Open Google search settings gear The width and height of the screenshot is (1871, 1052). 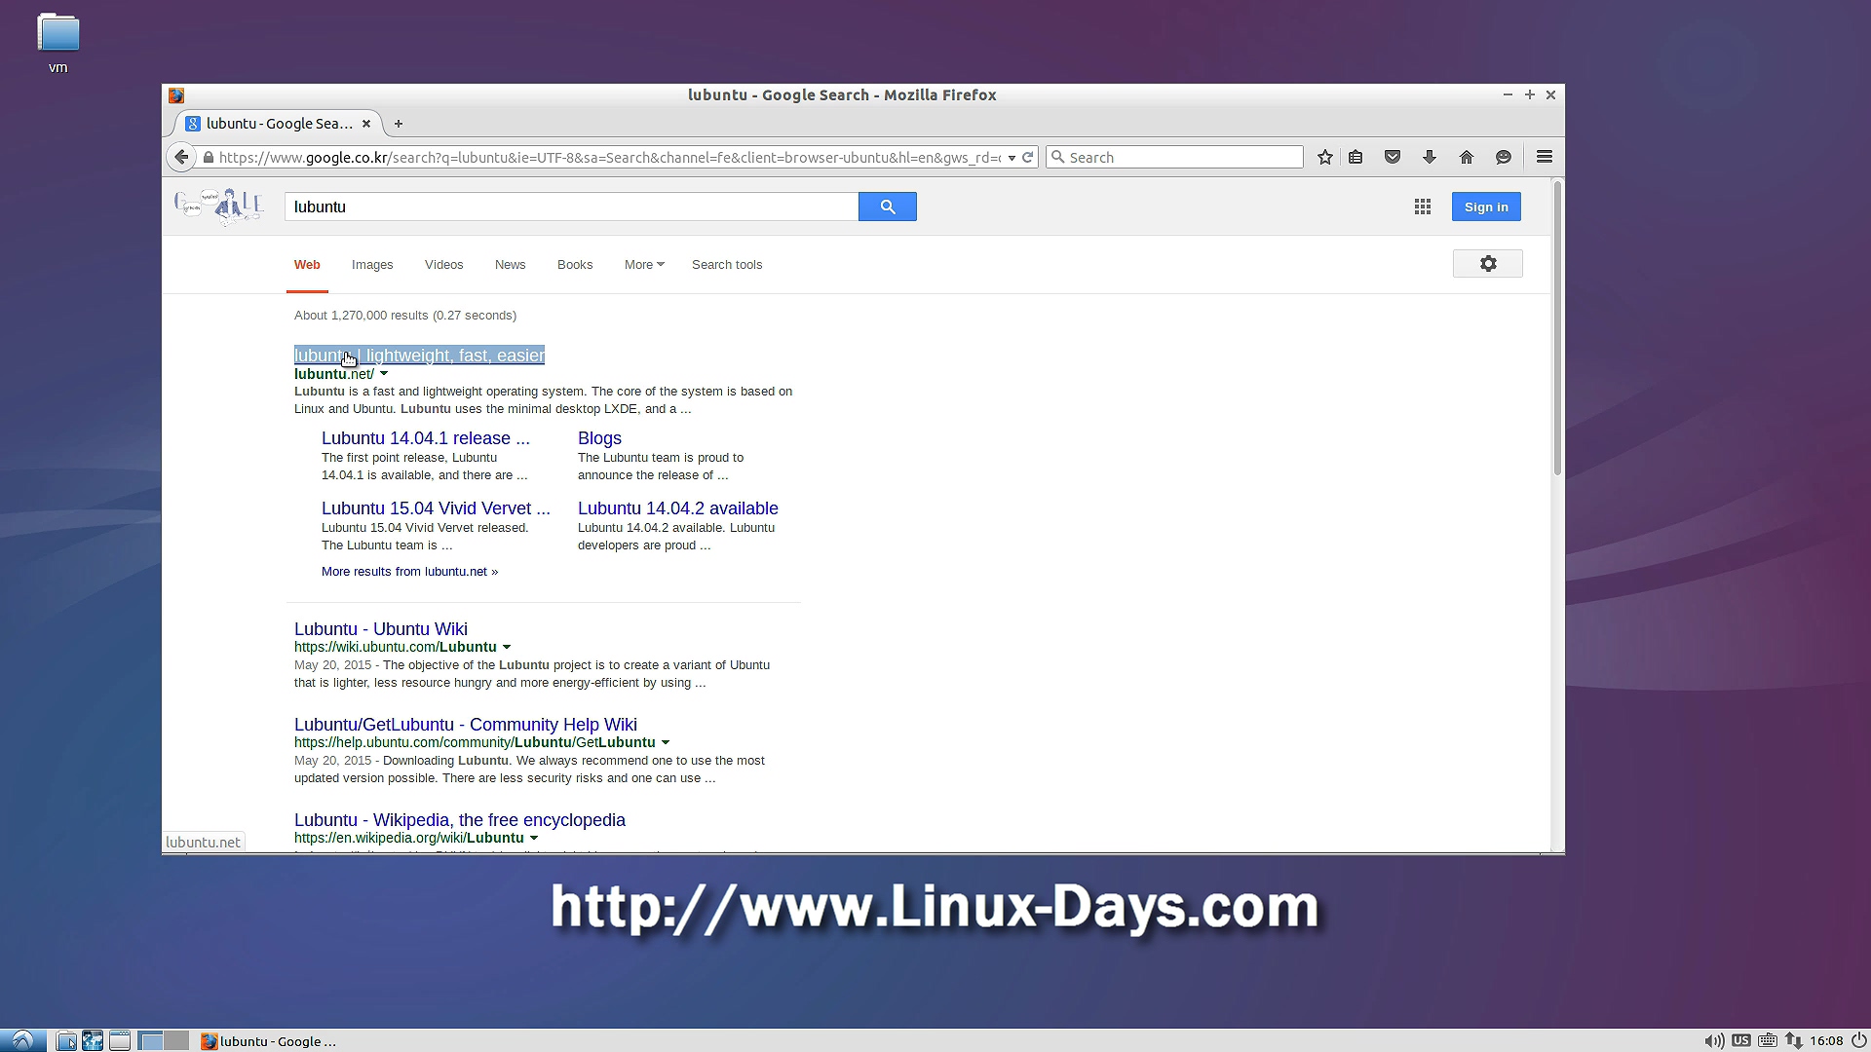pyautogui.click(x=1488, y=264)
